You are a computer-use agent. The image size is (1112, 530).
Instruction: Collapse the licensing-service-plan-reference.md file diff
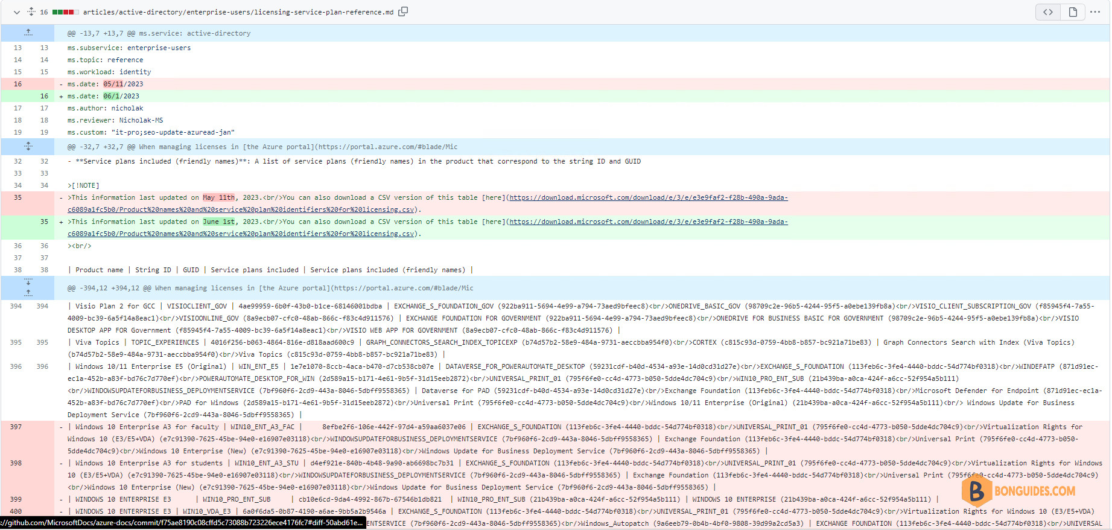click(x=16, y=12)
